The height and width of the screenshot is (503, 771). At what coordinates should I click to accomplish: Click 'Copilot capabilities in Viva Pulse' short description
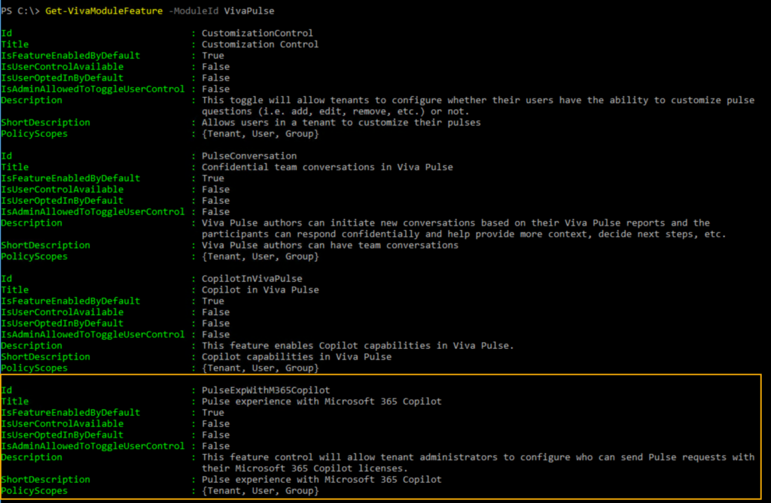click(x=297, y=356)
